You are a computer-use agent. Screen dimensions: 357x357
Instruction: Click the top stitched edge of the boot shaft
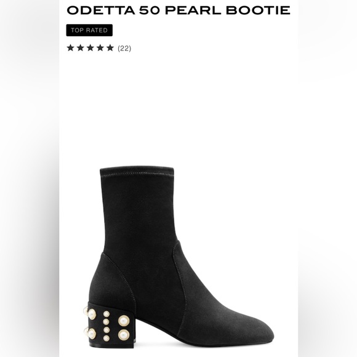137,171
